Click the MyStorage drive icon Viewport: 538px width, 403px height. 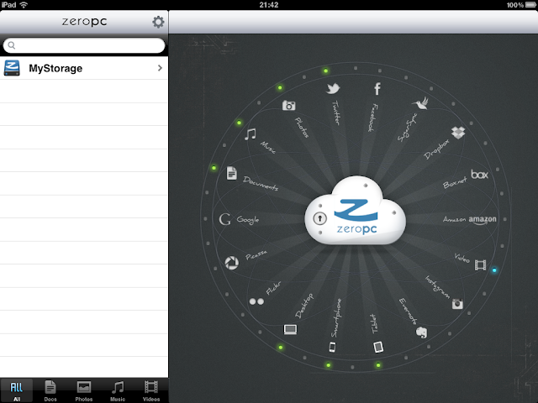[12, 68]
